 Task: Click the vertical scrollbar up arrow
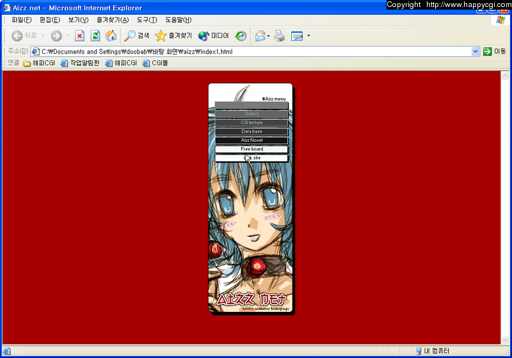point(505,76)
